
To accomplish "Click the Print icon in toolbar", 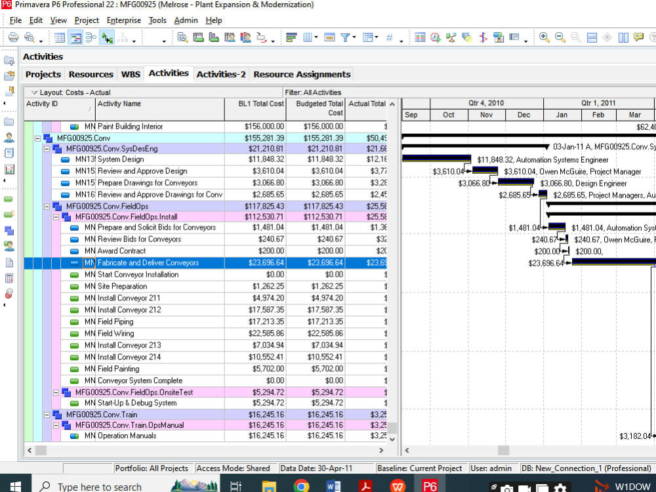I will [x=13, y=37].
